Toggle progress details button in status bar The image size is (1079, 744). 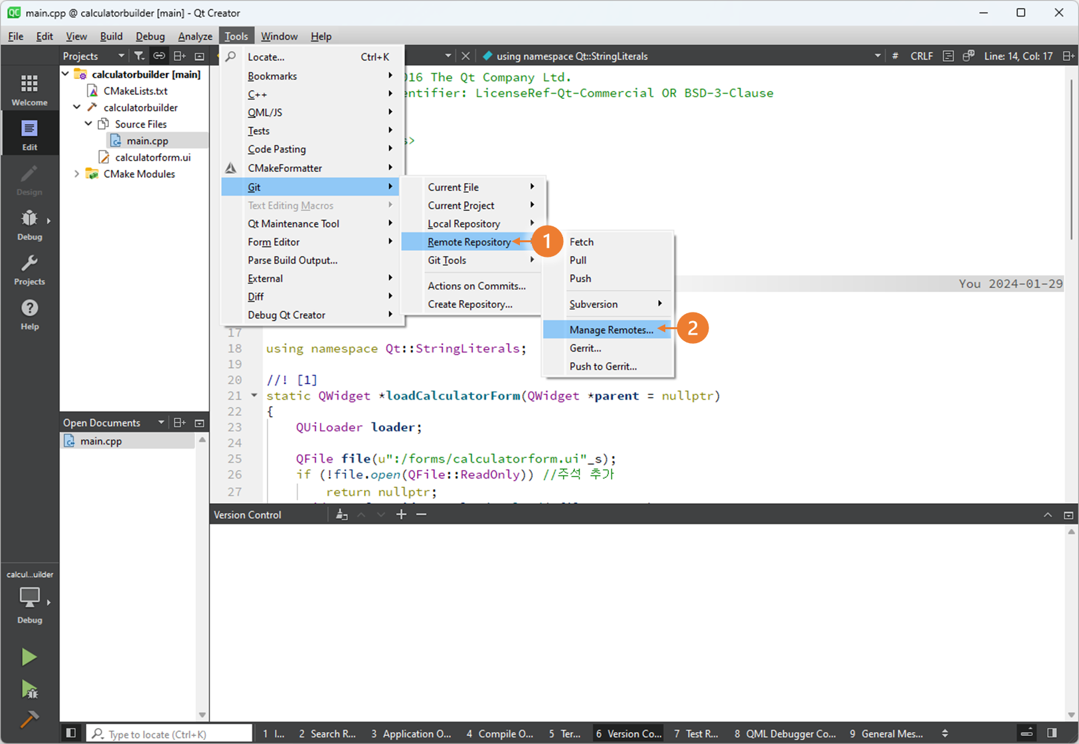tap(1027, 733)
